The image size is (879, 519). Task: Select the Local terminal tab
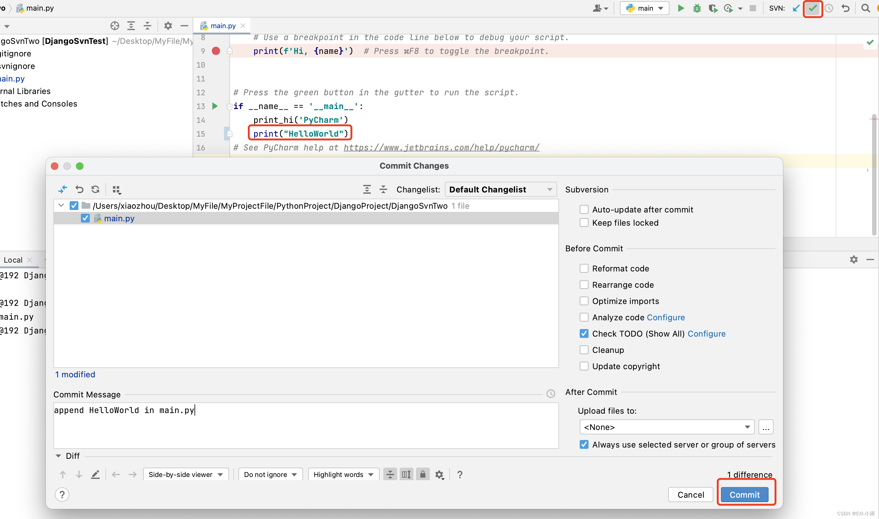pyautogui.click(x=13, y=260)
